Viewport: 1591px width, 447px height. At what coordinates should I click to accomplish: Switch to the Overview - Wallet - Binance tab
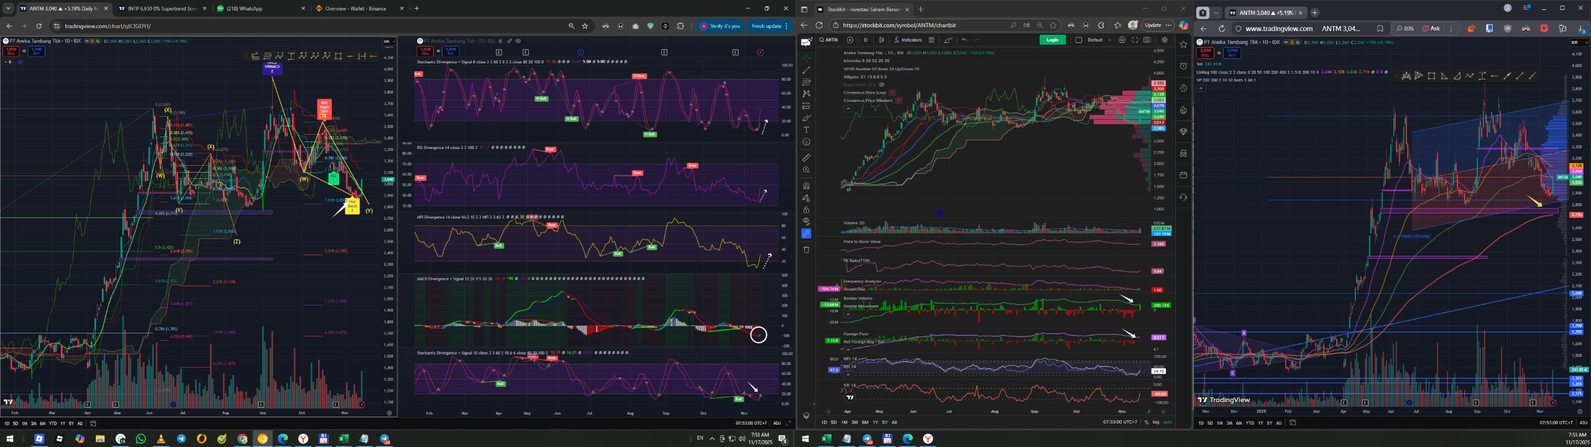tap(355, 9)
